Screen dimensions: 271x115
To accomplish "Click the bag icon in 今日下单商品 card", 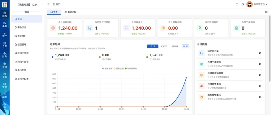I will click(236, 28).
